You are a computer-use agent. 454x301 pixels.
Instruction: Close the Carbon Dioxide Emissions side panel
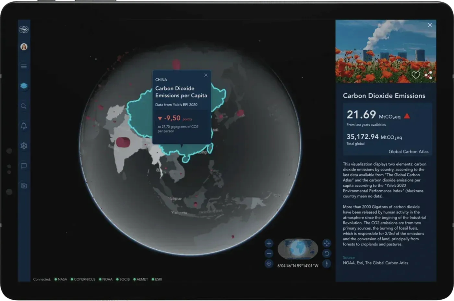[430, 25]
